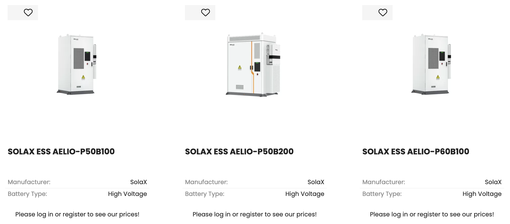Screen dimensions: 510x224
Task: Open the AELIO-P50B100 product image
Action: click(77, 65)
